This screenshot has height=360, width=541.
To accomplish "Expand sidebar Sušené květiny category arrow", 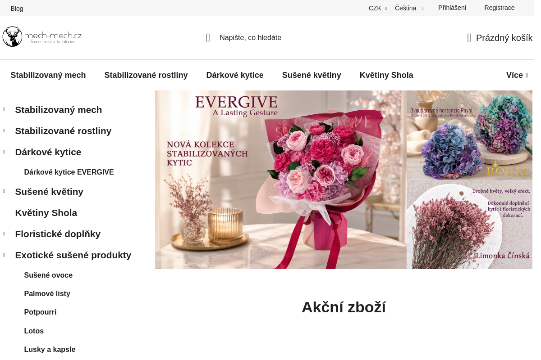I will (x=5, y=192).
